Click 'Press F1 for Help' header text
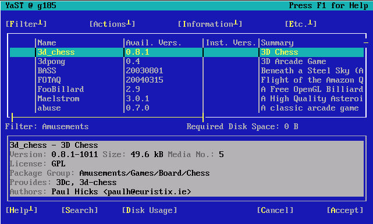The height and width of the screenshot is (224, 373). (x=329, y=5)
